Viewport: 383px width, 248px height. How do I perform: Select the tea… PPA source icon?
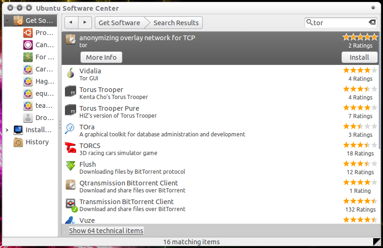pyautogui.click(x=28, y=106)
